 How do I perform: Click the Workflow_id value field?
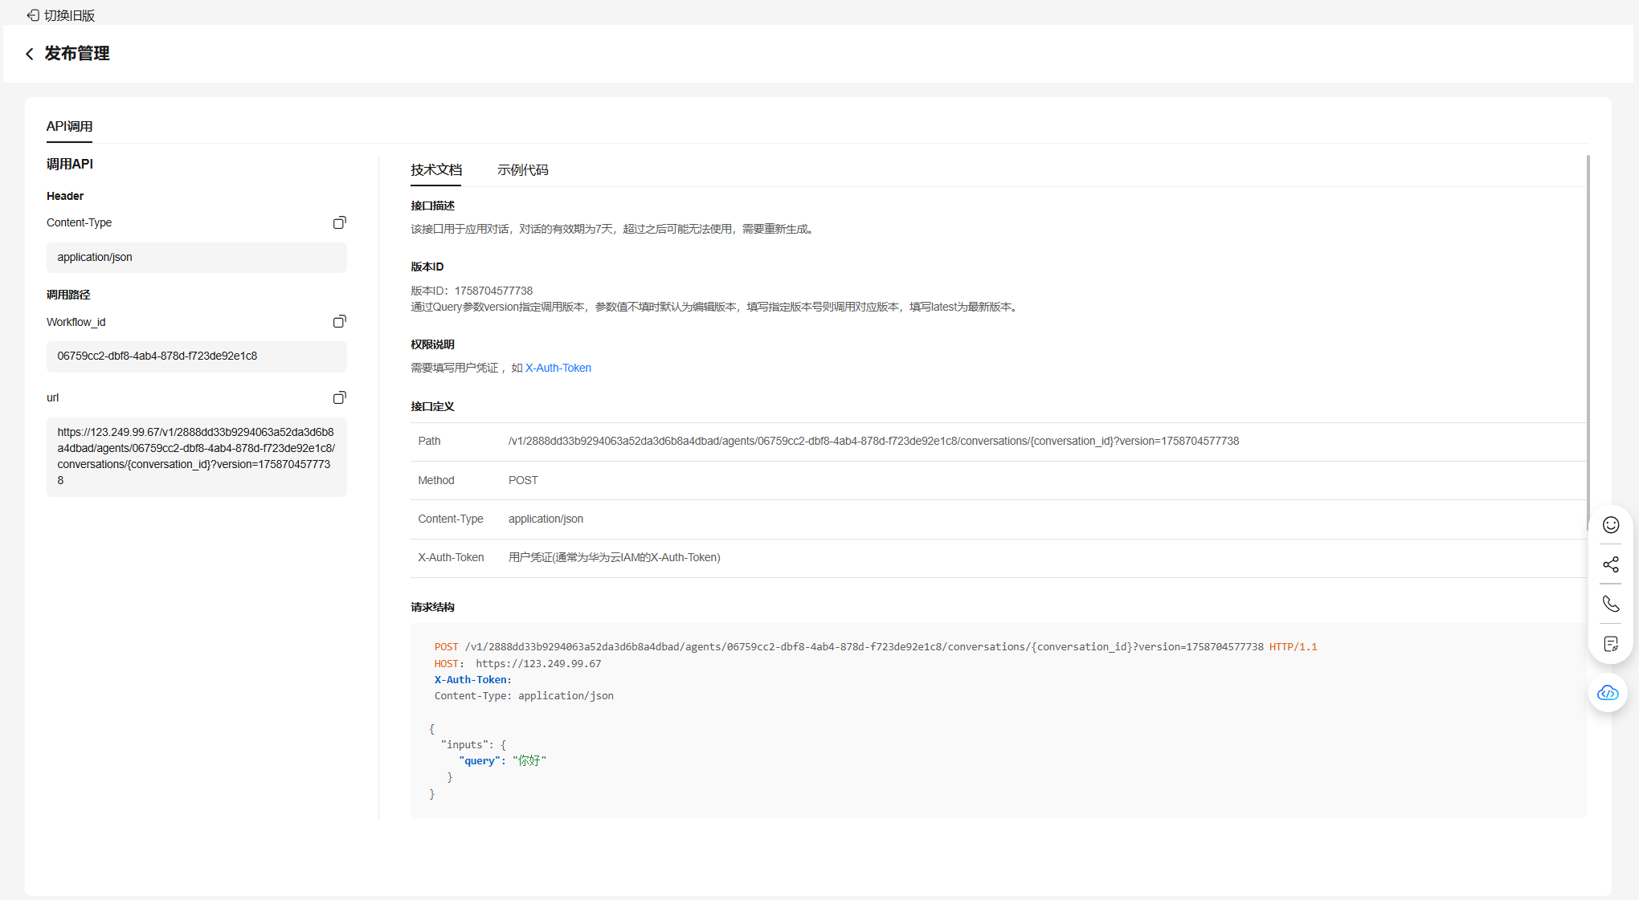point(196,356)
